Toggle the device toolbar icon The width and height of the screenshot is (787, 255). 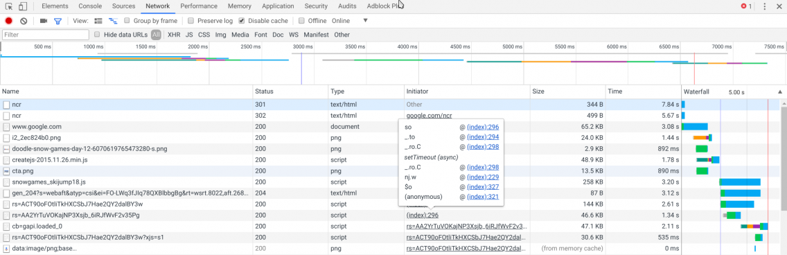click(23, 6)
